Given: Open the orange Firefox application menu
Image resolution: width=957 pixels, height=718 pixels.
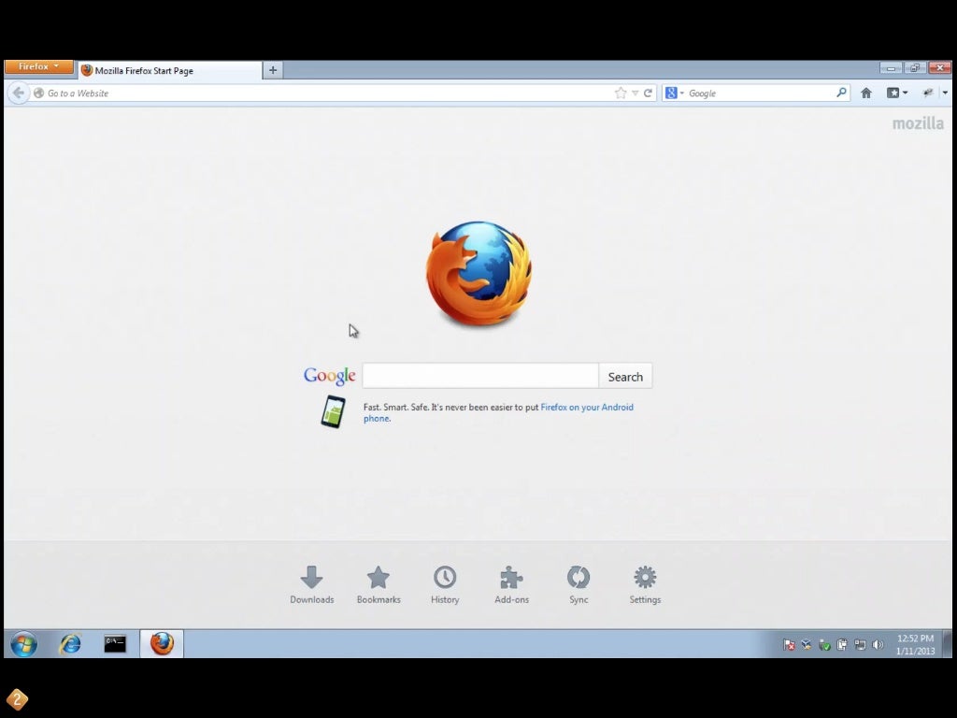Looking at the screenshot, I should (39, 66).
